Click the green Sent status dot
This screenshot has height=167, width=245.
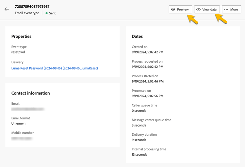point(47,13)
